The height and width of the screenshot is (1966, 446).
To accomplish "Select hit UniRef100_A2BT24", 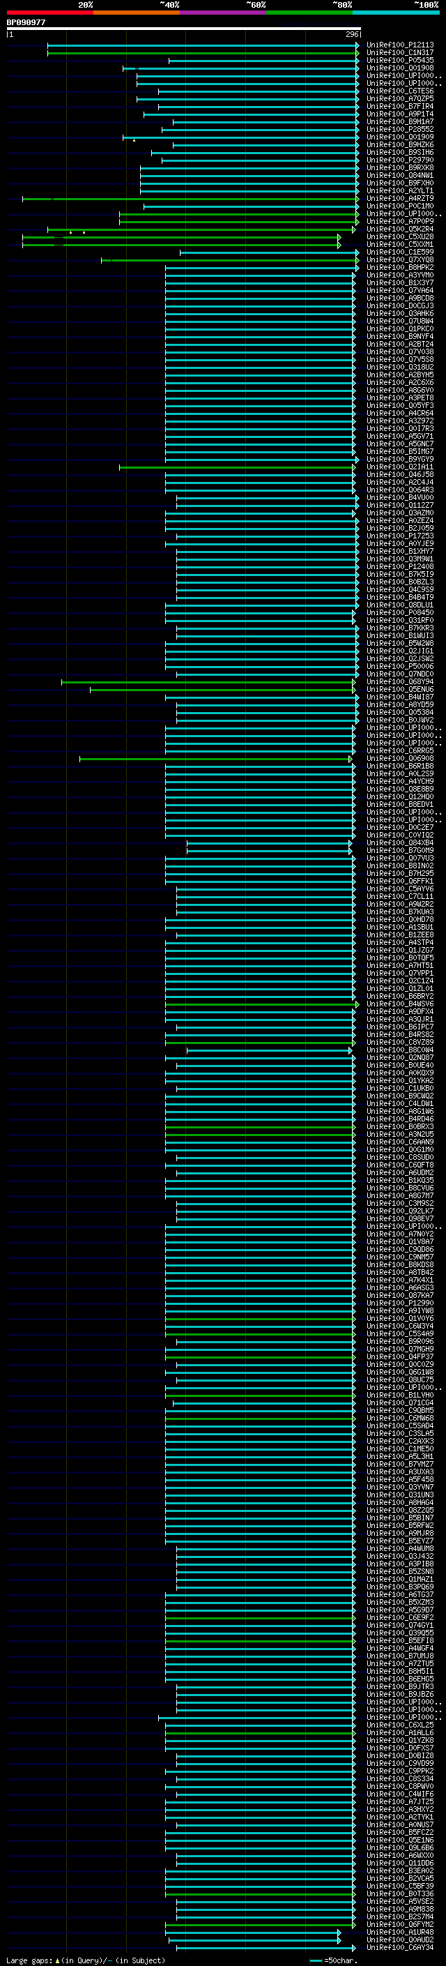I will (x=399, y=345).
